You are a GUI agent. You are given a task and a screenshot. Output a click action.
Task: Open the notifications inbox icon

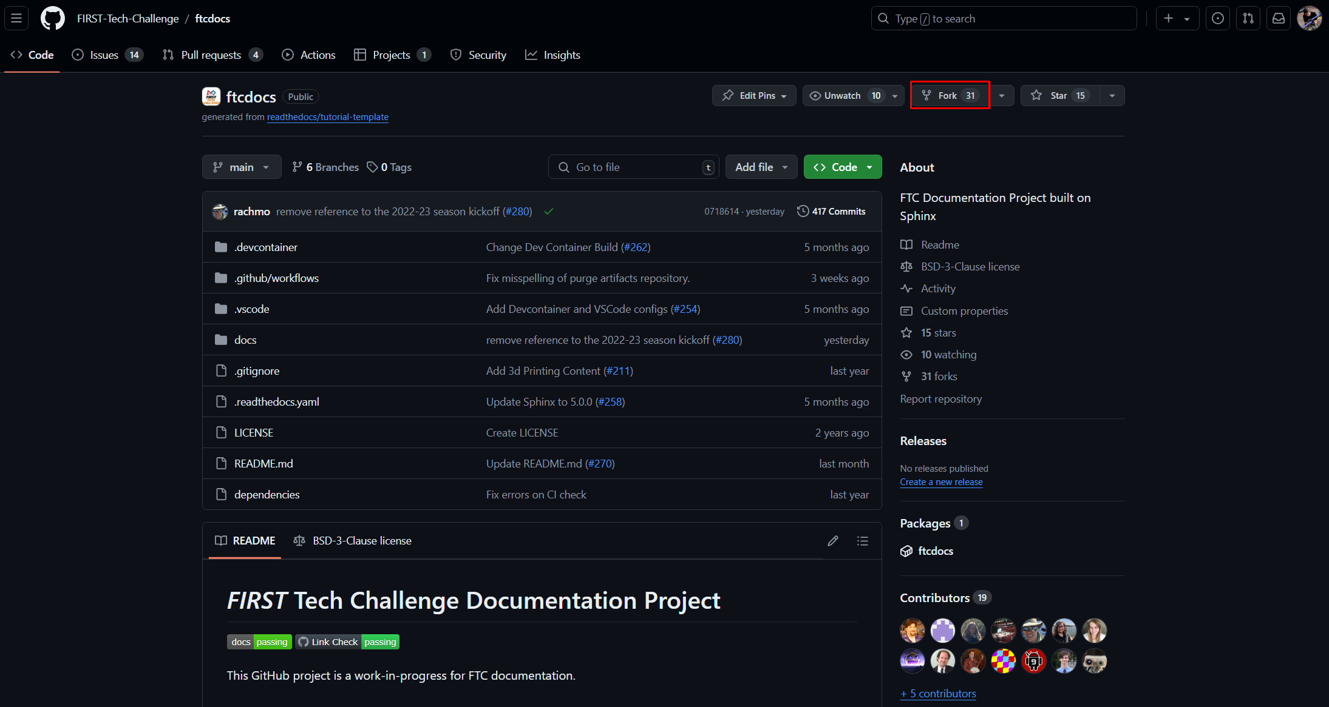pos(1279,19)
